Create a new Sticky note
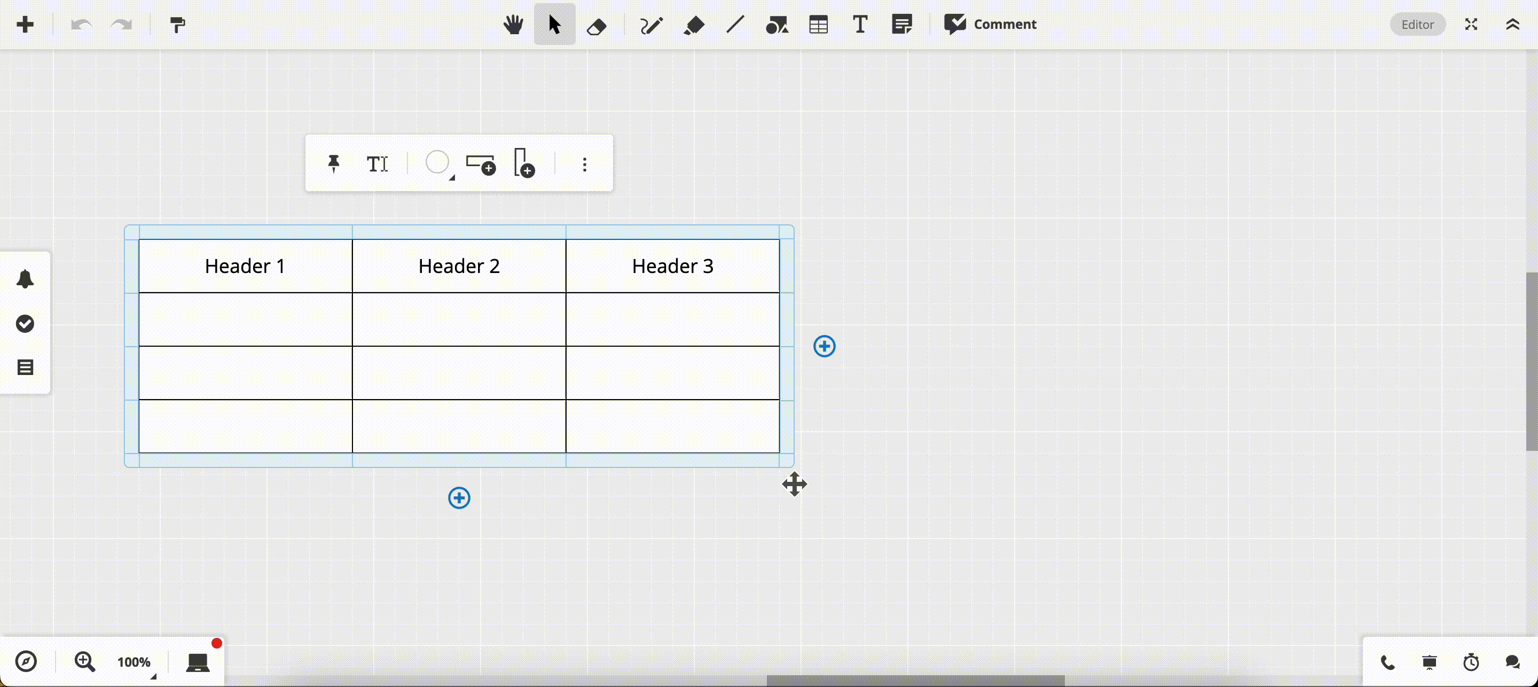This screenshot has height=687, width=1538. [901, 25]
